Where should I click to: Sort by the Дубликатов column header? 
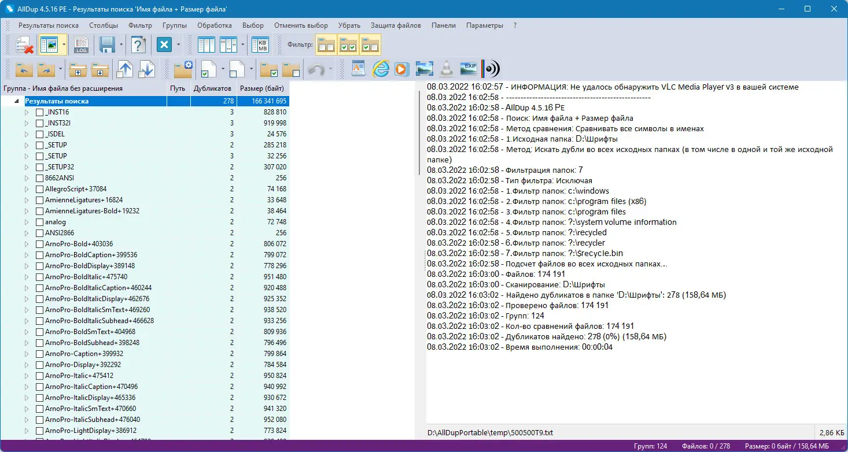(212, 88)
